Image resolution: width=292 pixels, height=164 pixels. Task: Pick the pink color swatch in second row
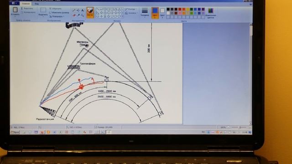(180, 13)
